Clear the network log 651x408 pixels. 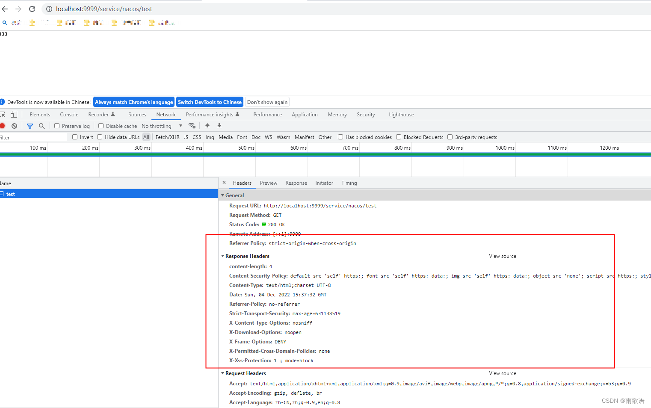point(15,126)
